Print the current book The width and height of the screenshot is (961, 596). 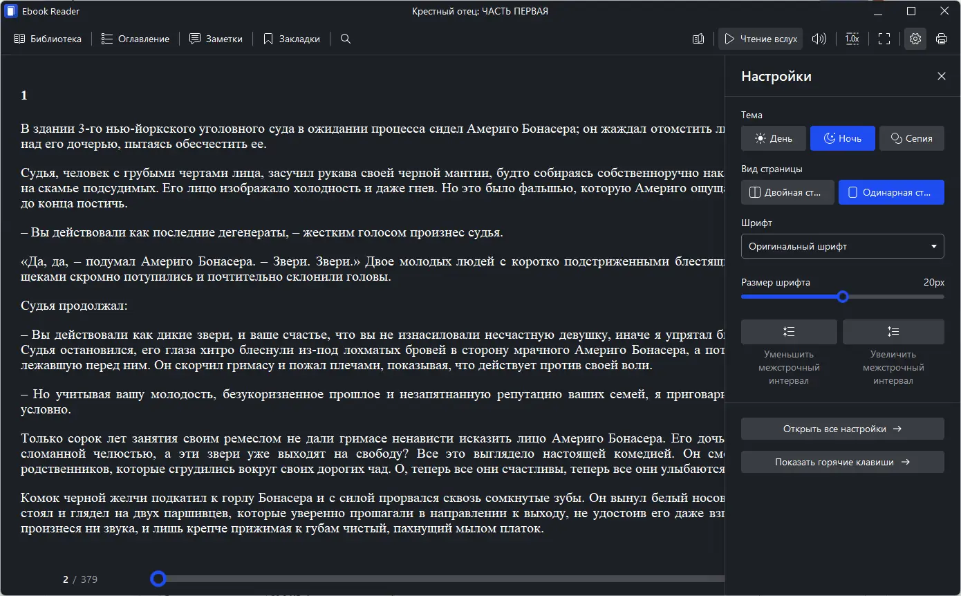point(942,39)
